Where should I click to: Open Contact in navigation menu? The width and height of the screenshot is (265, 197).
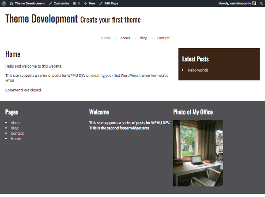click(x=163, y=38)
